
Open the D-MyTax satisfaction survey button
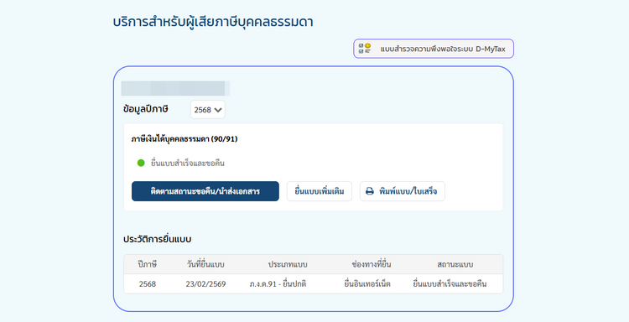pos(434,49)
